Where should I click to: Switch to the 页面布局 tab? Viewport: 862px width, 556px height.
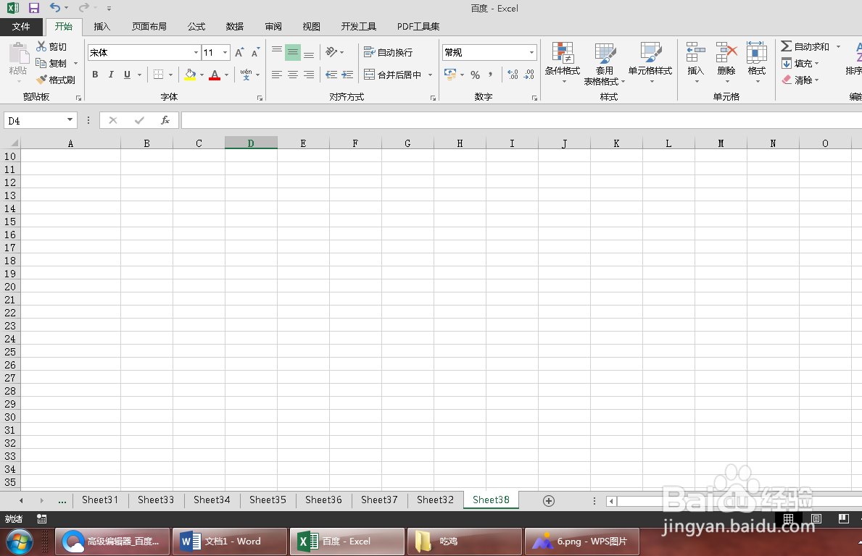click(149, 26)
